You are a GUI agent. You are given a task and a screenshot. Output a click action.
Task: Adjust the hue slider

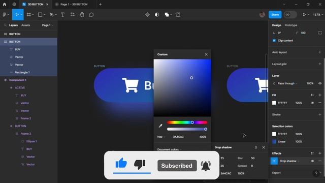click(x=187, y=123)
